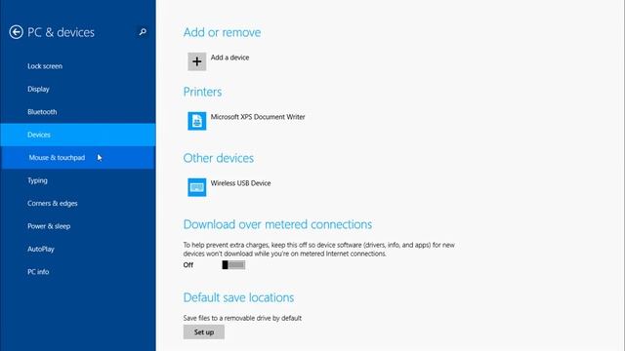Click the Off label beside the toggle

(188, 265)
